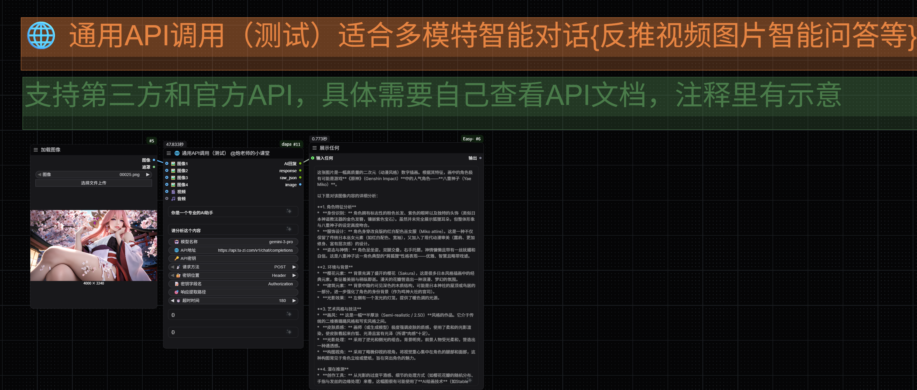
Task: Open the Header key location dropdown
Action: click(233, 275)
